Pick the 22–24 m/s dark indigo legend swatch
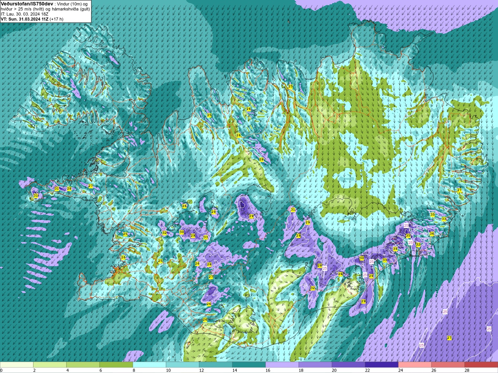Screen dimensions: 498x373 pyautogui.click(x=382, y=365)
